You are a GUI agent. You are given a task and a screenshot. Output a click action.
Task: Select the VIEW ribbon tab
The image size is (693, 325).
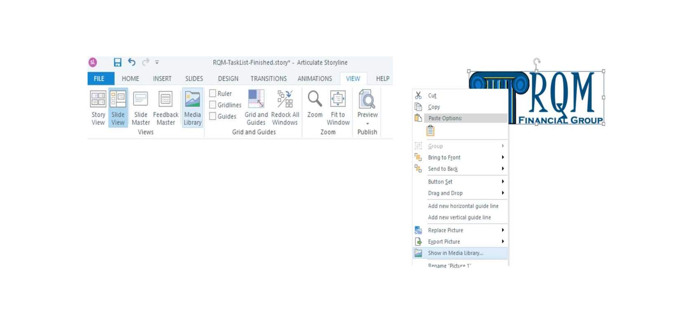tap(353, 78)
